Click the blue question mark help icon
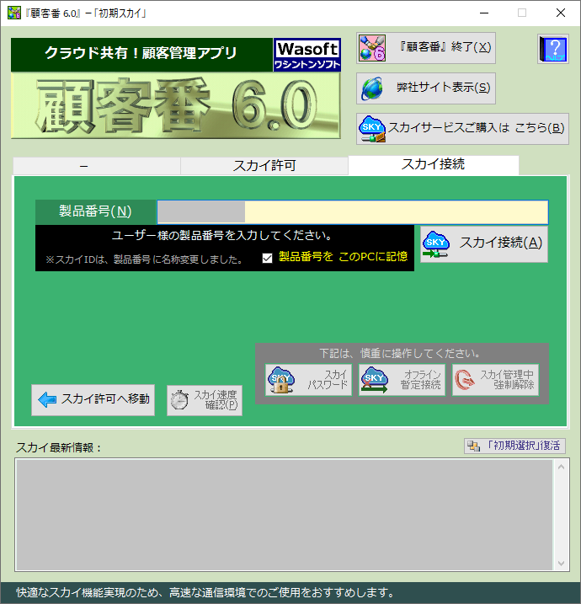The width and height of the screenshot is (581, 604). pos(553,49)
